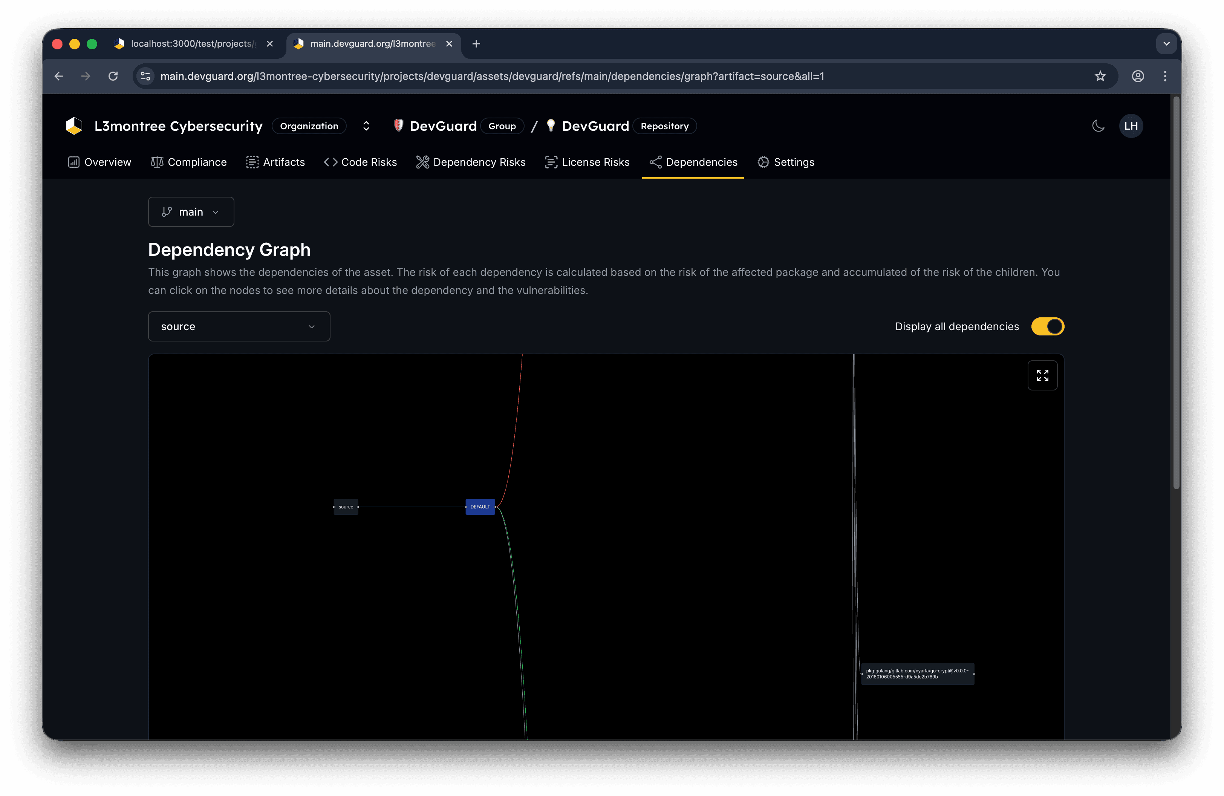
Task: Open the Chrome three-dot menu
Action: tap(1165, 76)
